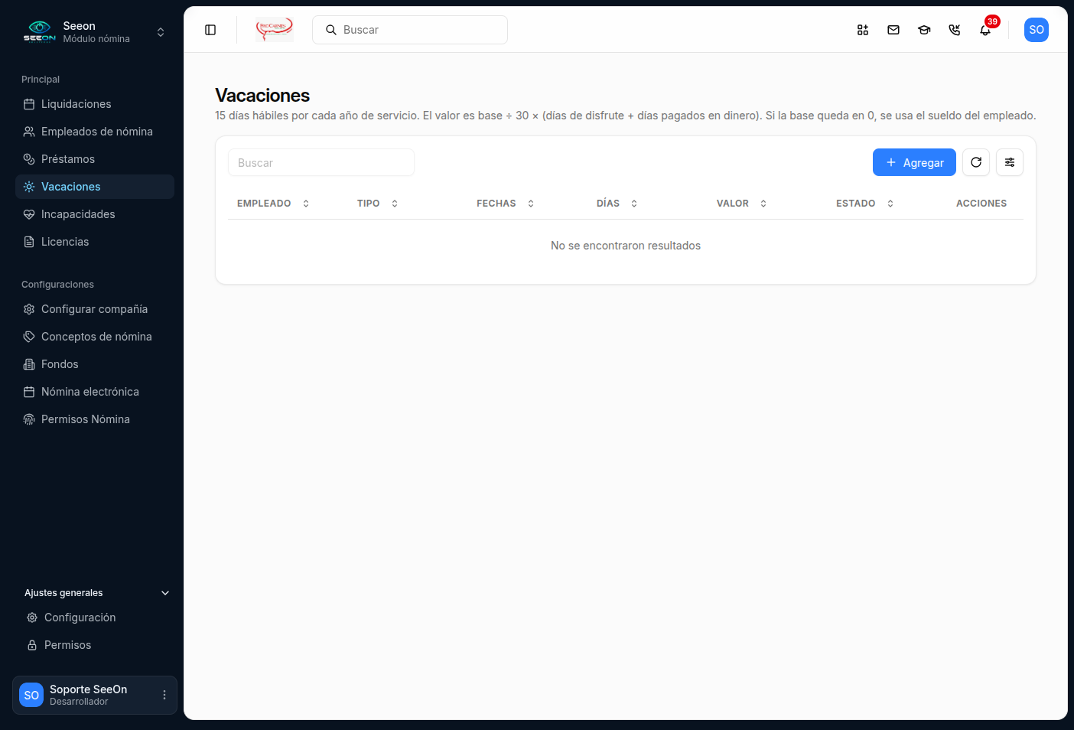Refresh the vacation table

976,162
